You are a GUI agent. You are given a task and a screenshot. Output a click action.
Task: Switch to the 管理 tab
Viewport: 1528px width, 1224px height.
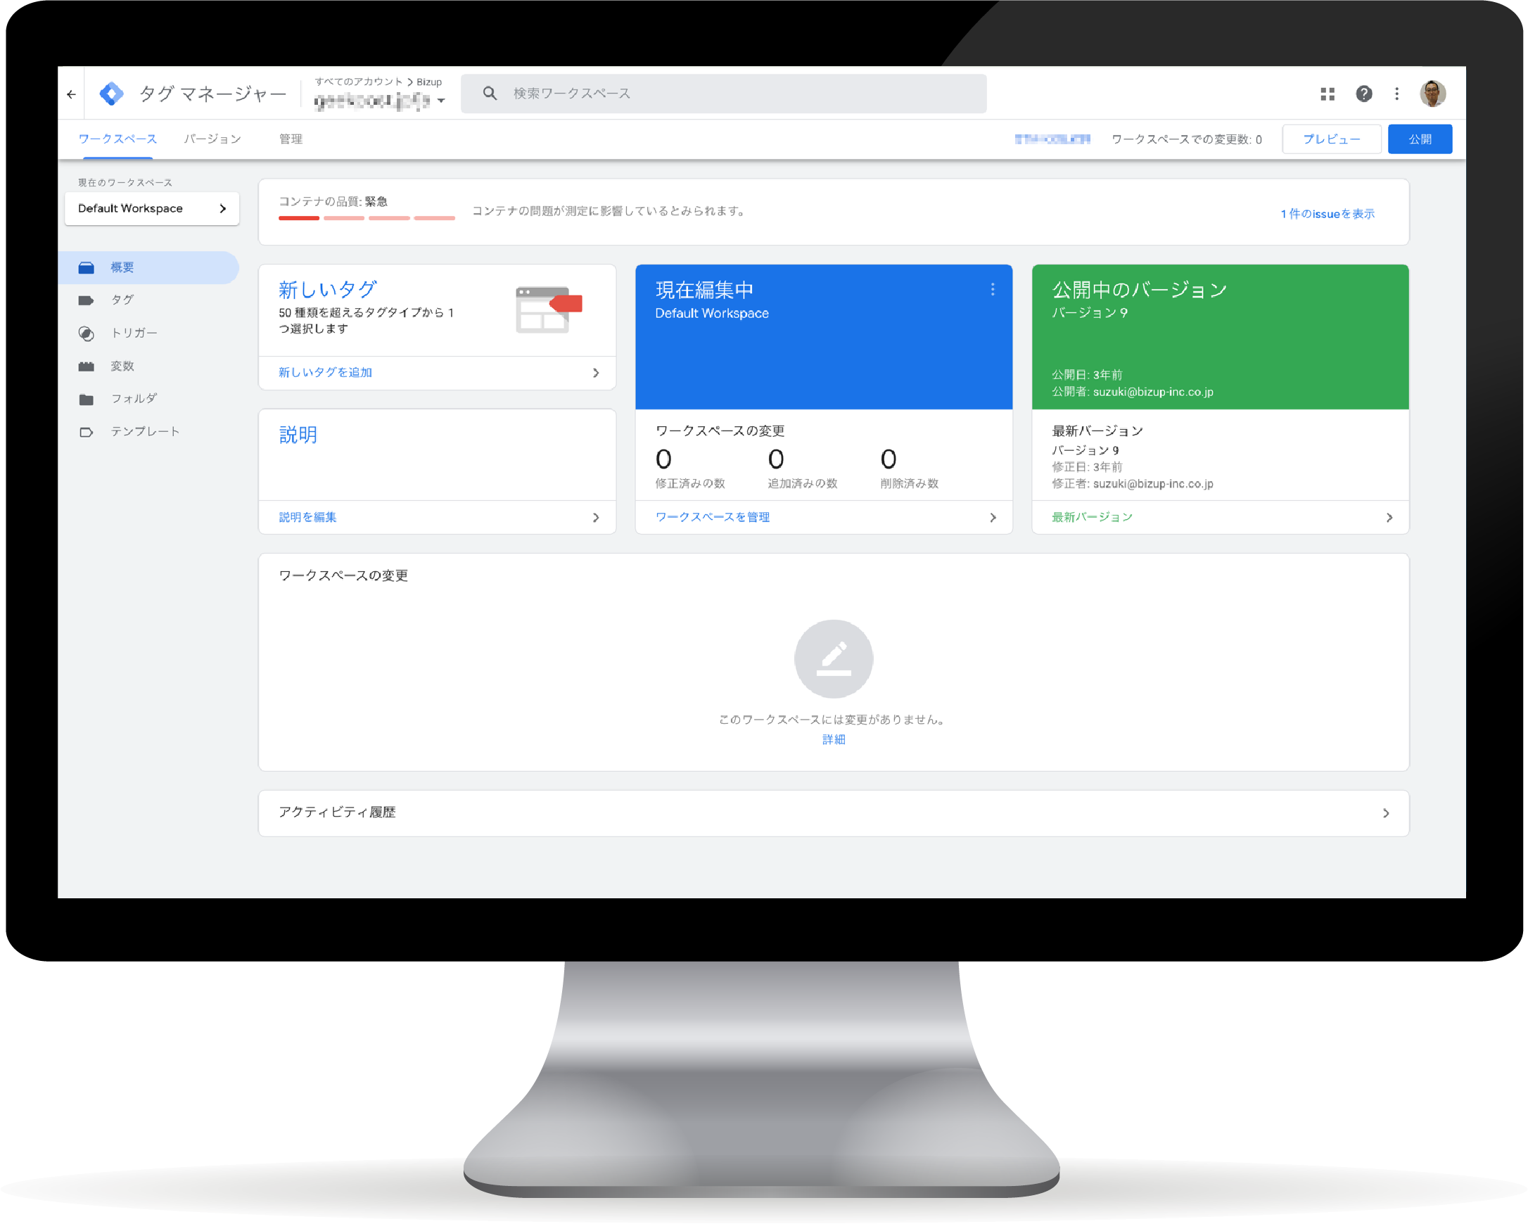pyautogui.click(x=291, y=139)
